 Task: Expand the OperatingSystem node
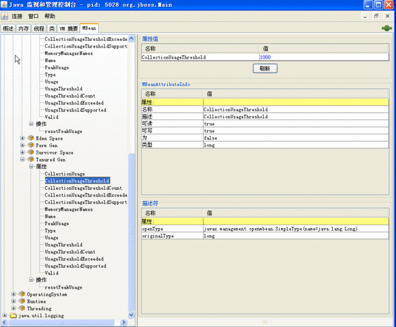tap(13, 294)
